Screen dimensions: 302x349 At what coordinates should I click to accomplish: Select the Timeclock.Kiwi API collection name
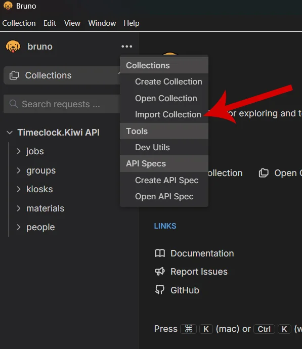tap(59, 133)
